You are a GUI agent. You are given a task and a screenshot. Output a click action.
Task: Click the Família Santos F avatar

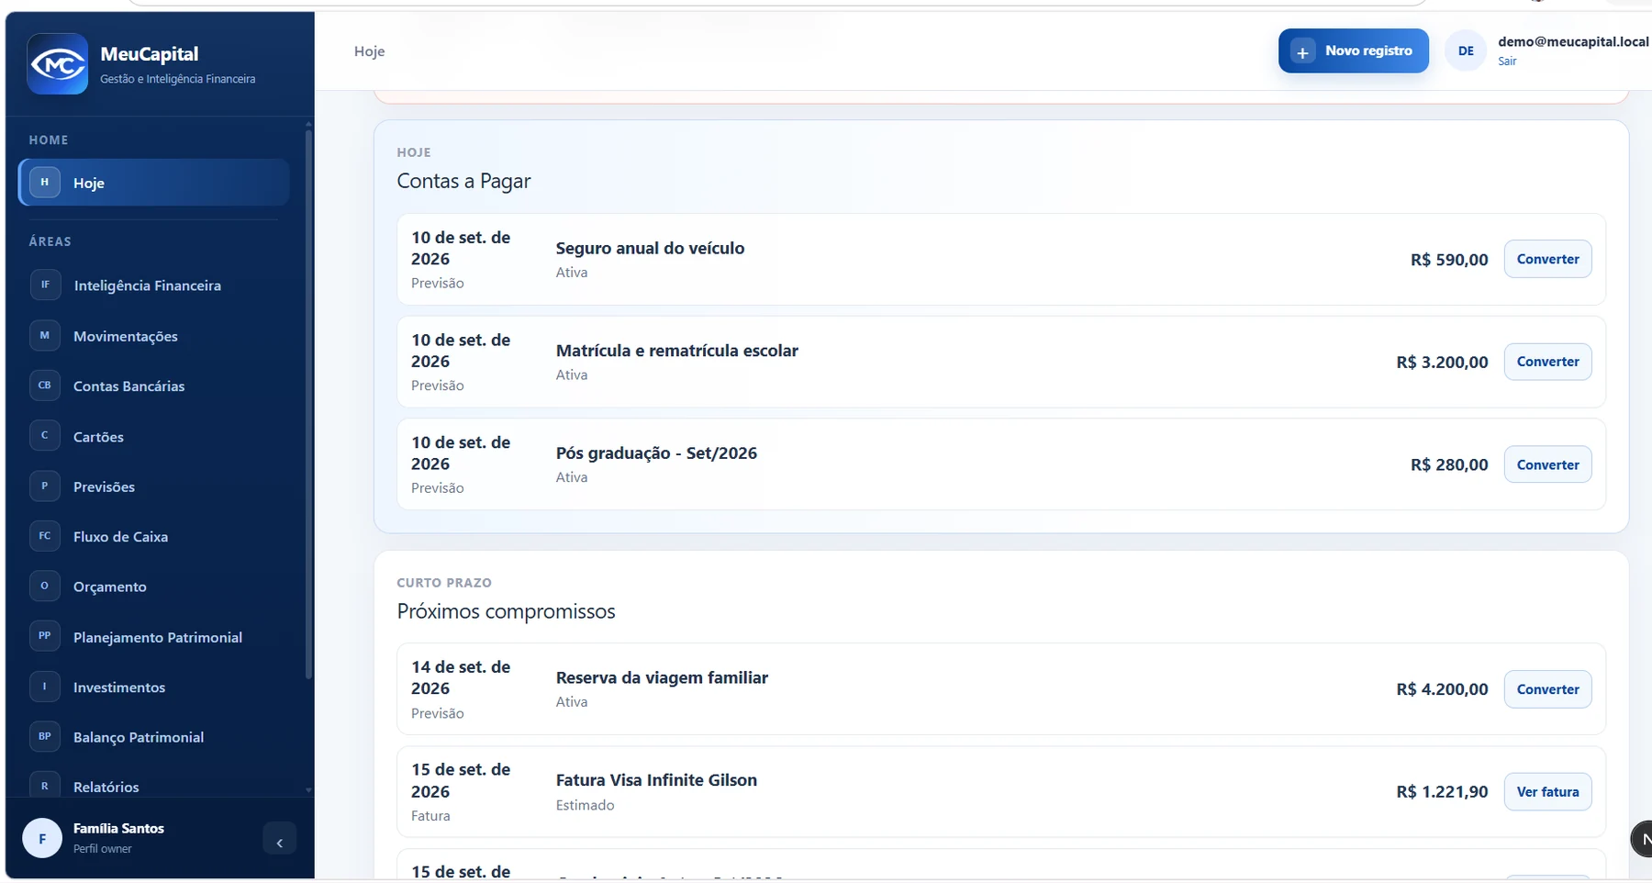[42, 838]
